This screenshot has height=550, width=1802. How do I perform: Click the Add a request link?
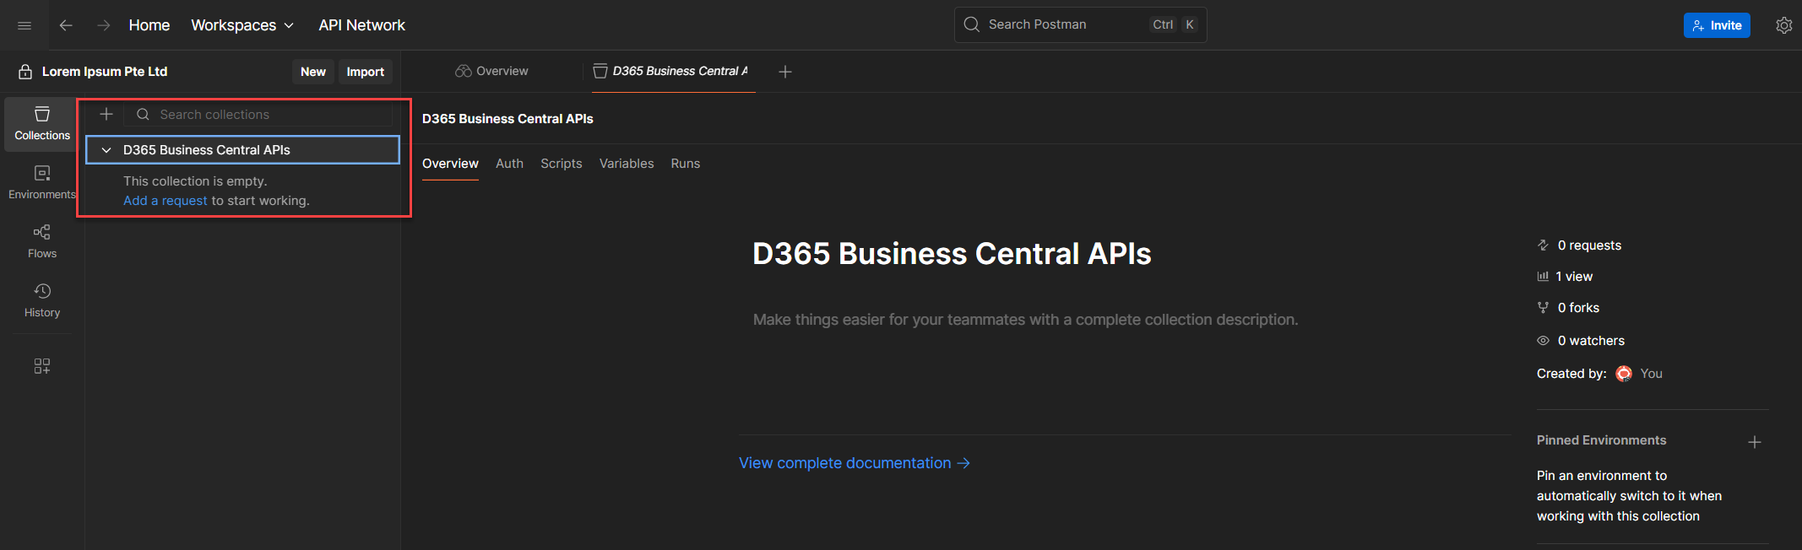166,201
